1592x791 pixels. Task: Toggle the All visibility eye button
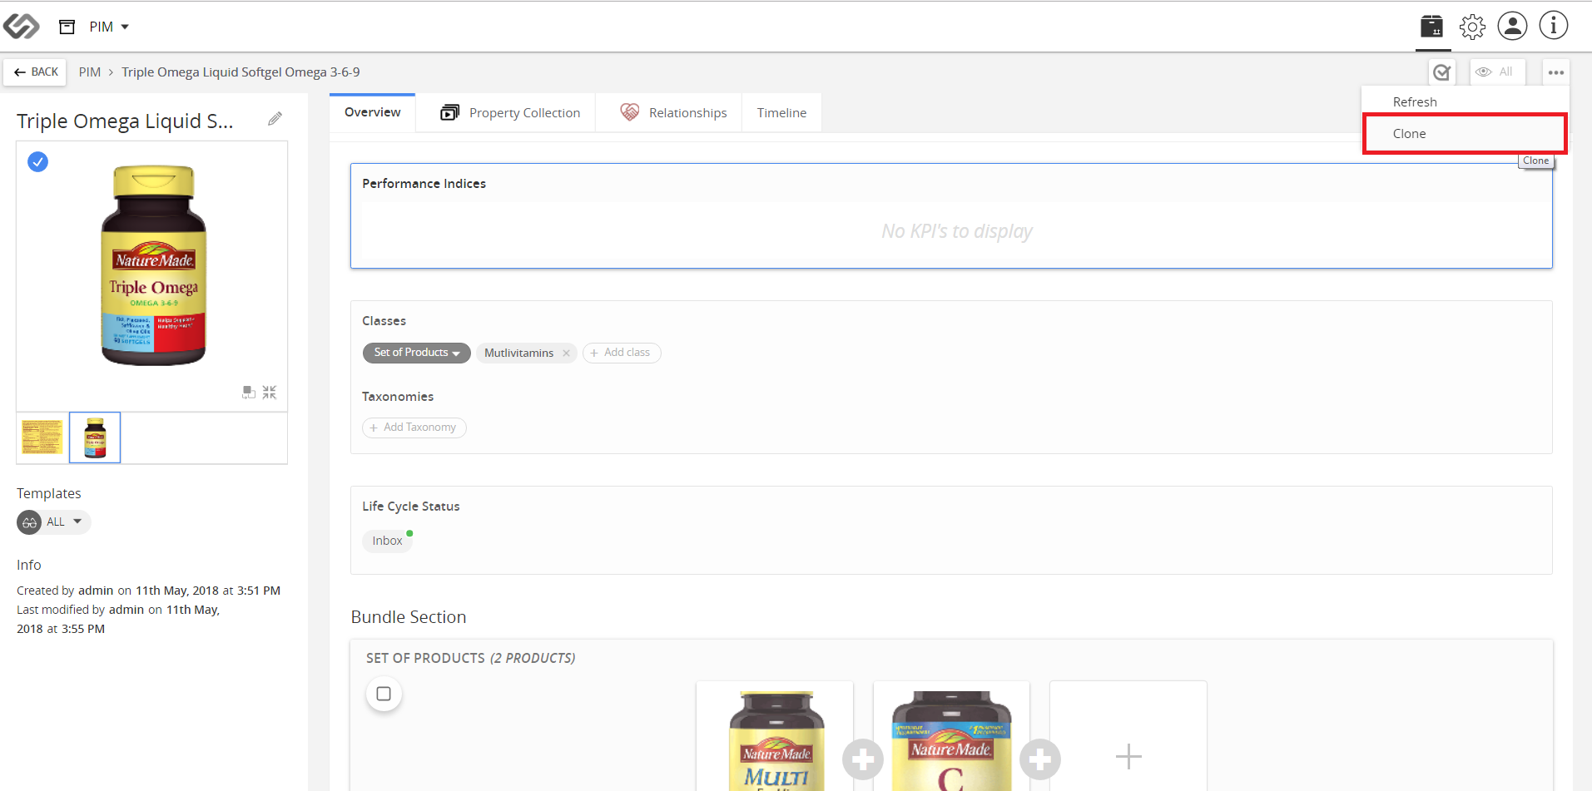tap(1496, 72)
